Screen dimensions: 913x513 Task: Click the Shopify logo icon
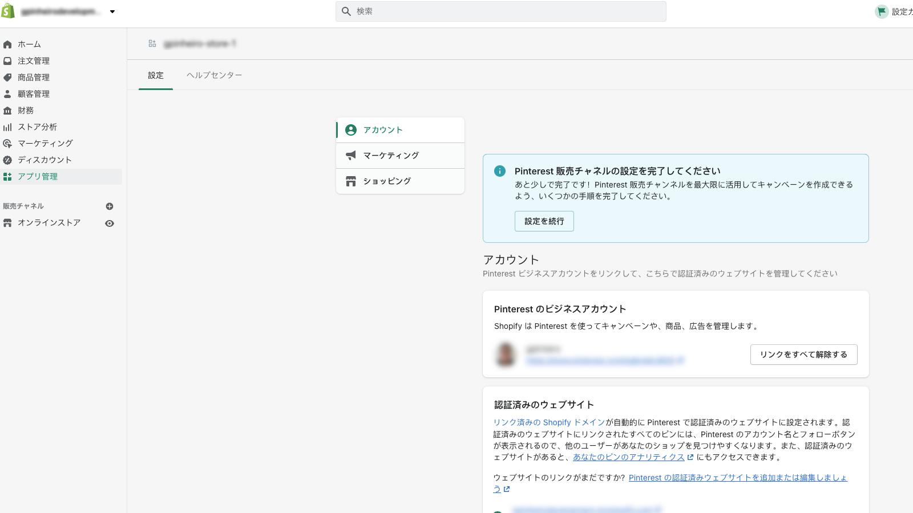click(x=7, y=11)
